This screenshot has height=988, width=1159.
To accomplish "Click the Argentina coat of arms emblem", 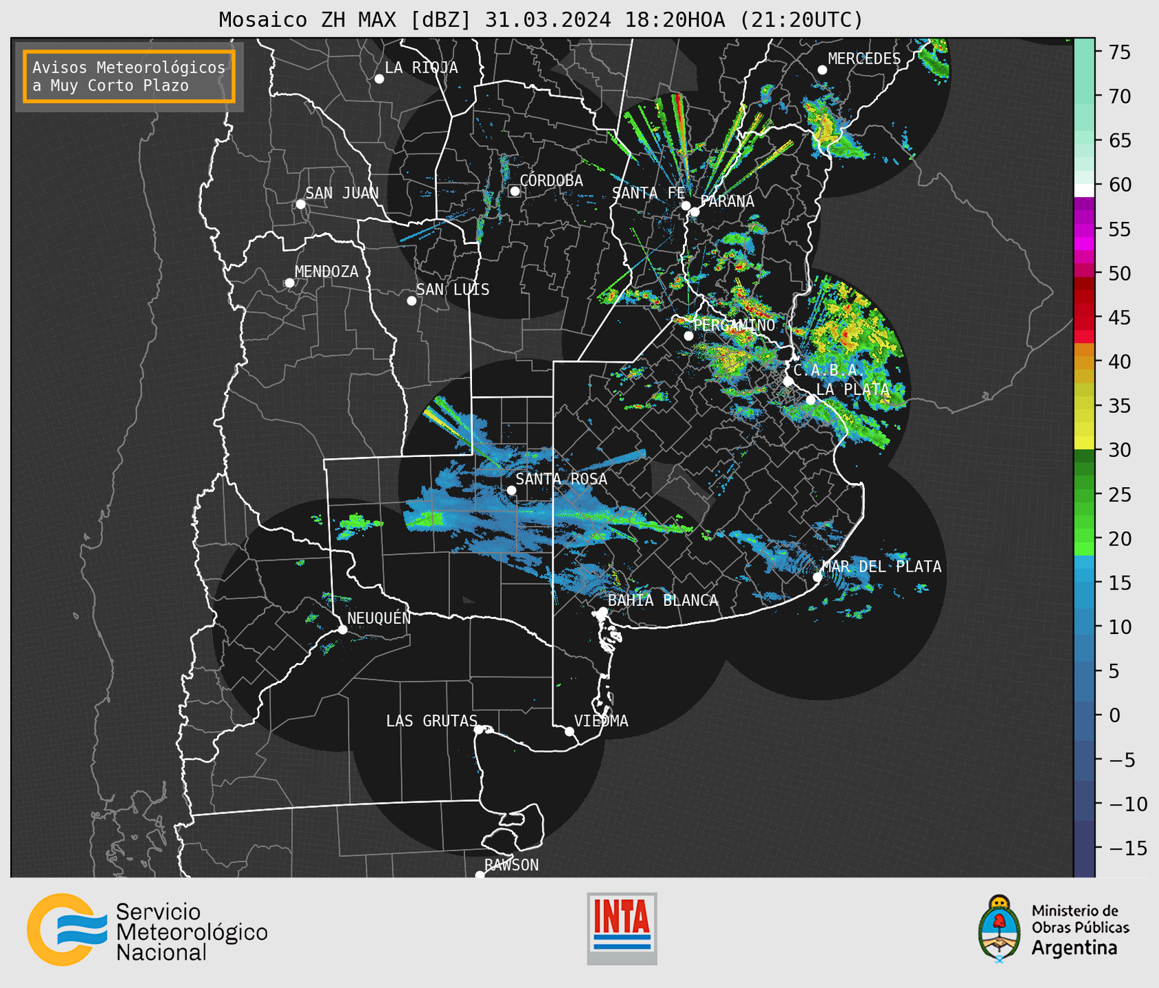I will coord(1000,929).
